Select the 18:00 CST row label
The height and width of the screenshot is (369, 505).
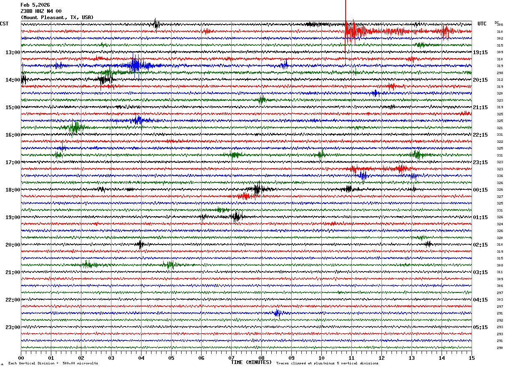[13, 190]
